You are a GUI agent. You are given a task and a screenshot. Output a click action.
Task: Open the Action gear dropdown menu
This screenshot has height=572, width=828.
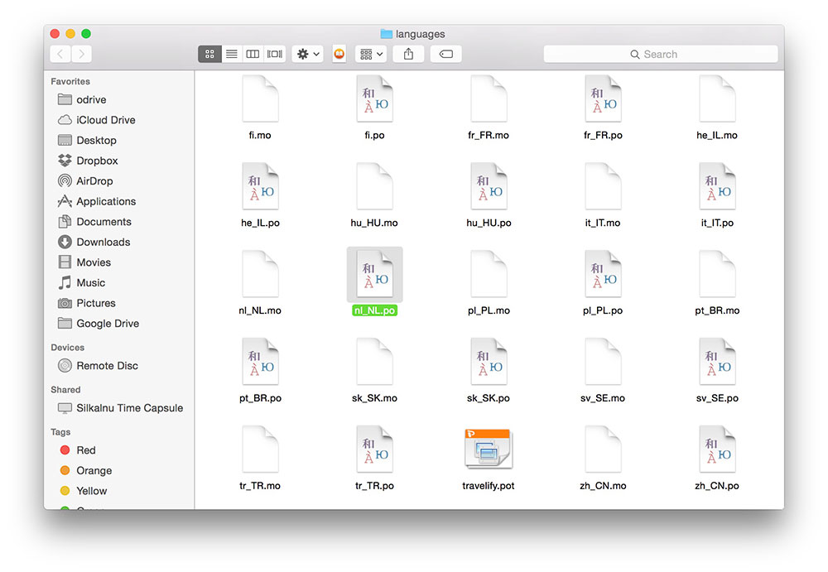307,54
